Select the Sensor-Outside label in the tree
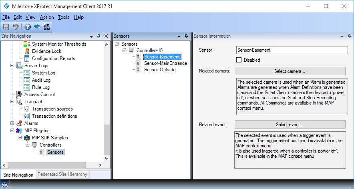This screenshot has height=189, width=354. pos(160,70)
